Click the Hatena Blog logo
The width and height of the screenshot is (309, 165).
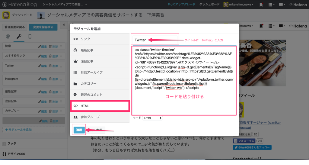(x=20, y=4)
